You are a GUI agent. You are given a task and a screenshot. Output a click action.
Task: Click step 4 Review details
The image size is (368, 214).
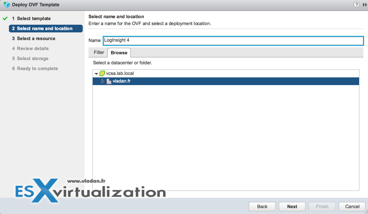(x=30, y=48)
